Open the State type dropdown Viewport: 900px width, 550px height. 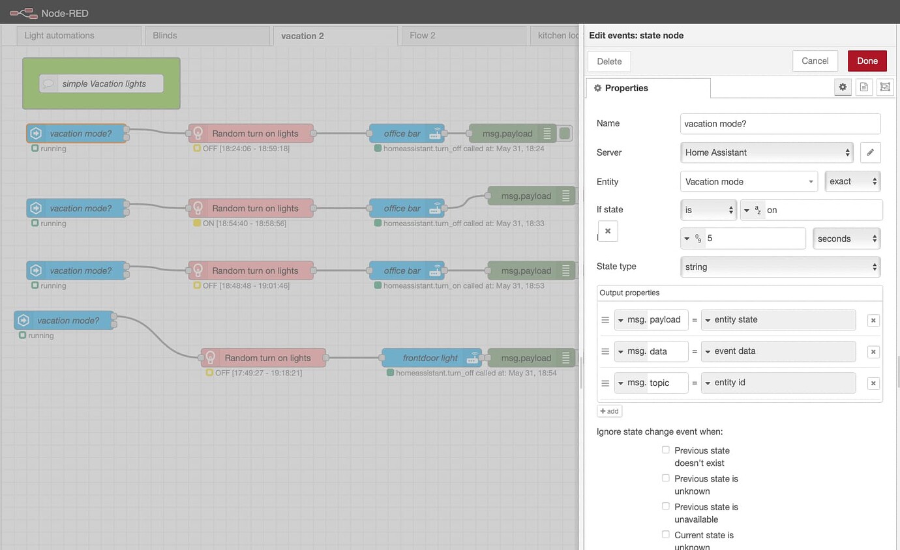click(780, 267)
